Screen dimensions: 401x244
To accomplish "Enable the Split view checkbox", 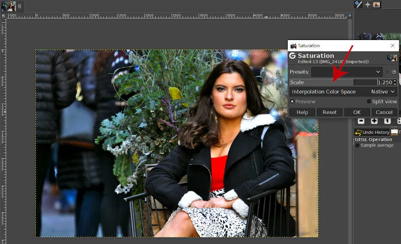I will tap(369, 101).
